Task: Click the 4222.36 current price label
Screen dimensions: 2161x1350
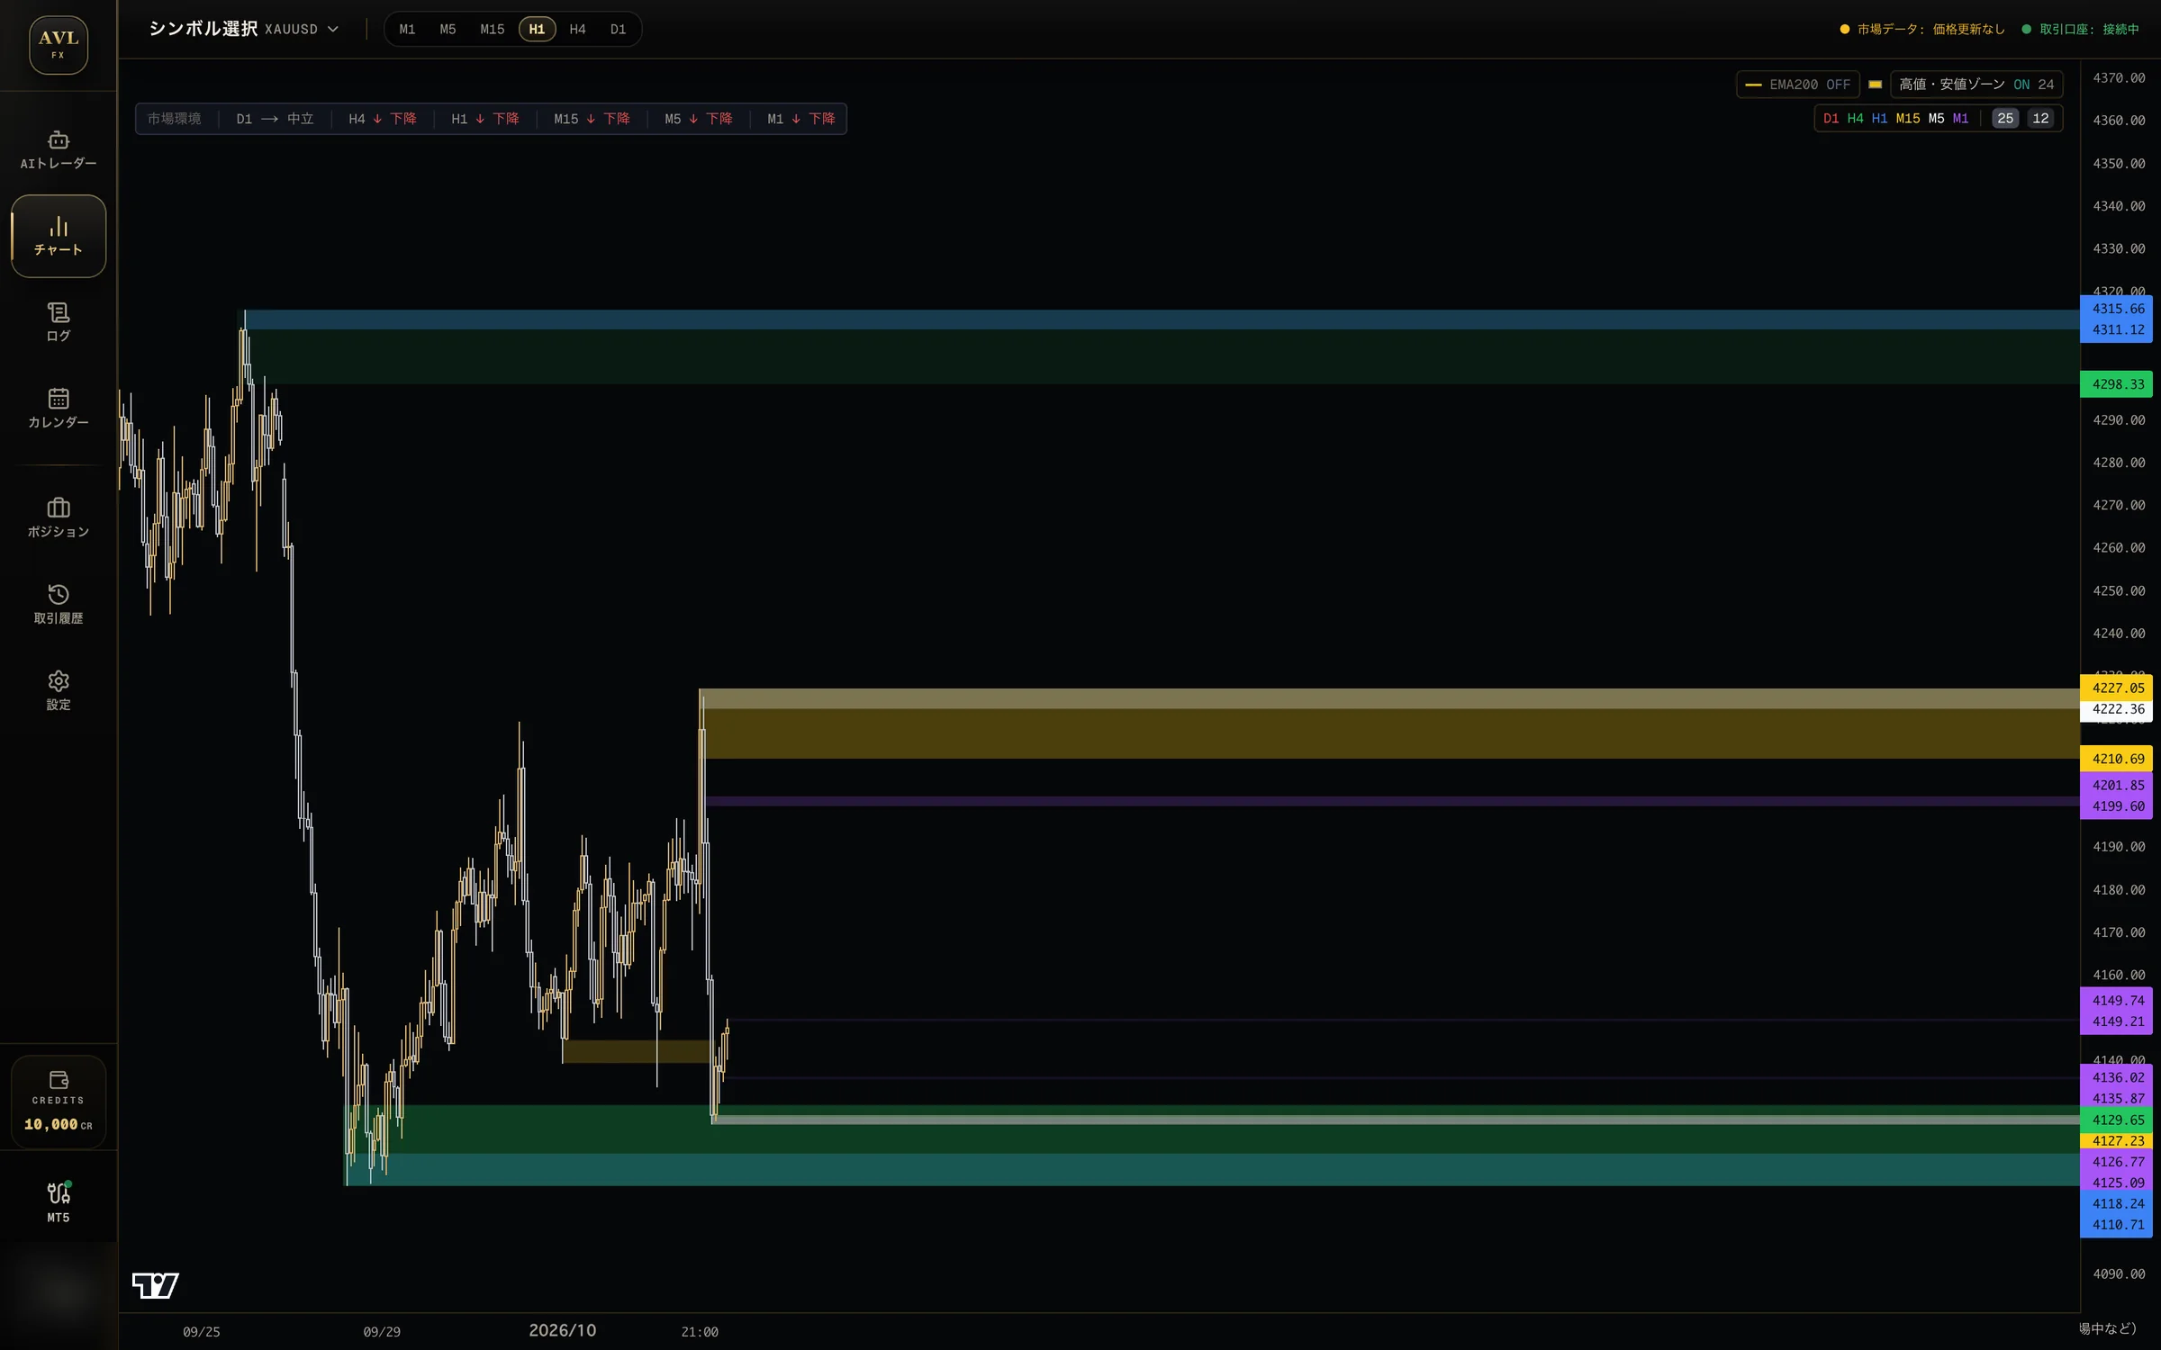Action: pos(2116,709)
